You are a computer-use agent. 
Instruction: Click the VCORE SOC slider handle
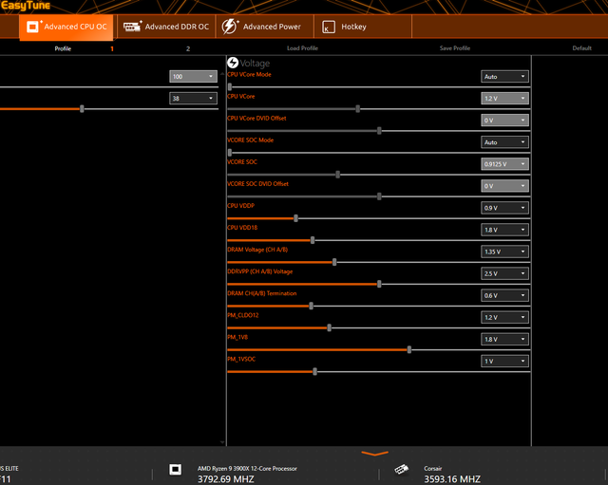click(338, 175)
